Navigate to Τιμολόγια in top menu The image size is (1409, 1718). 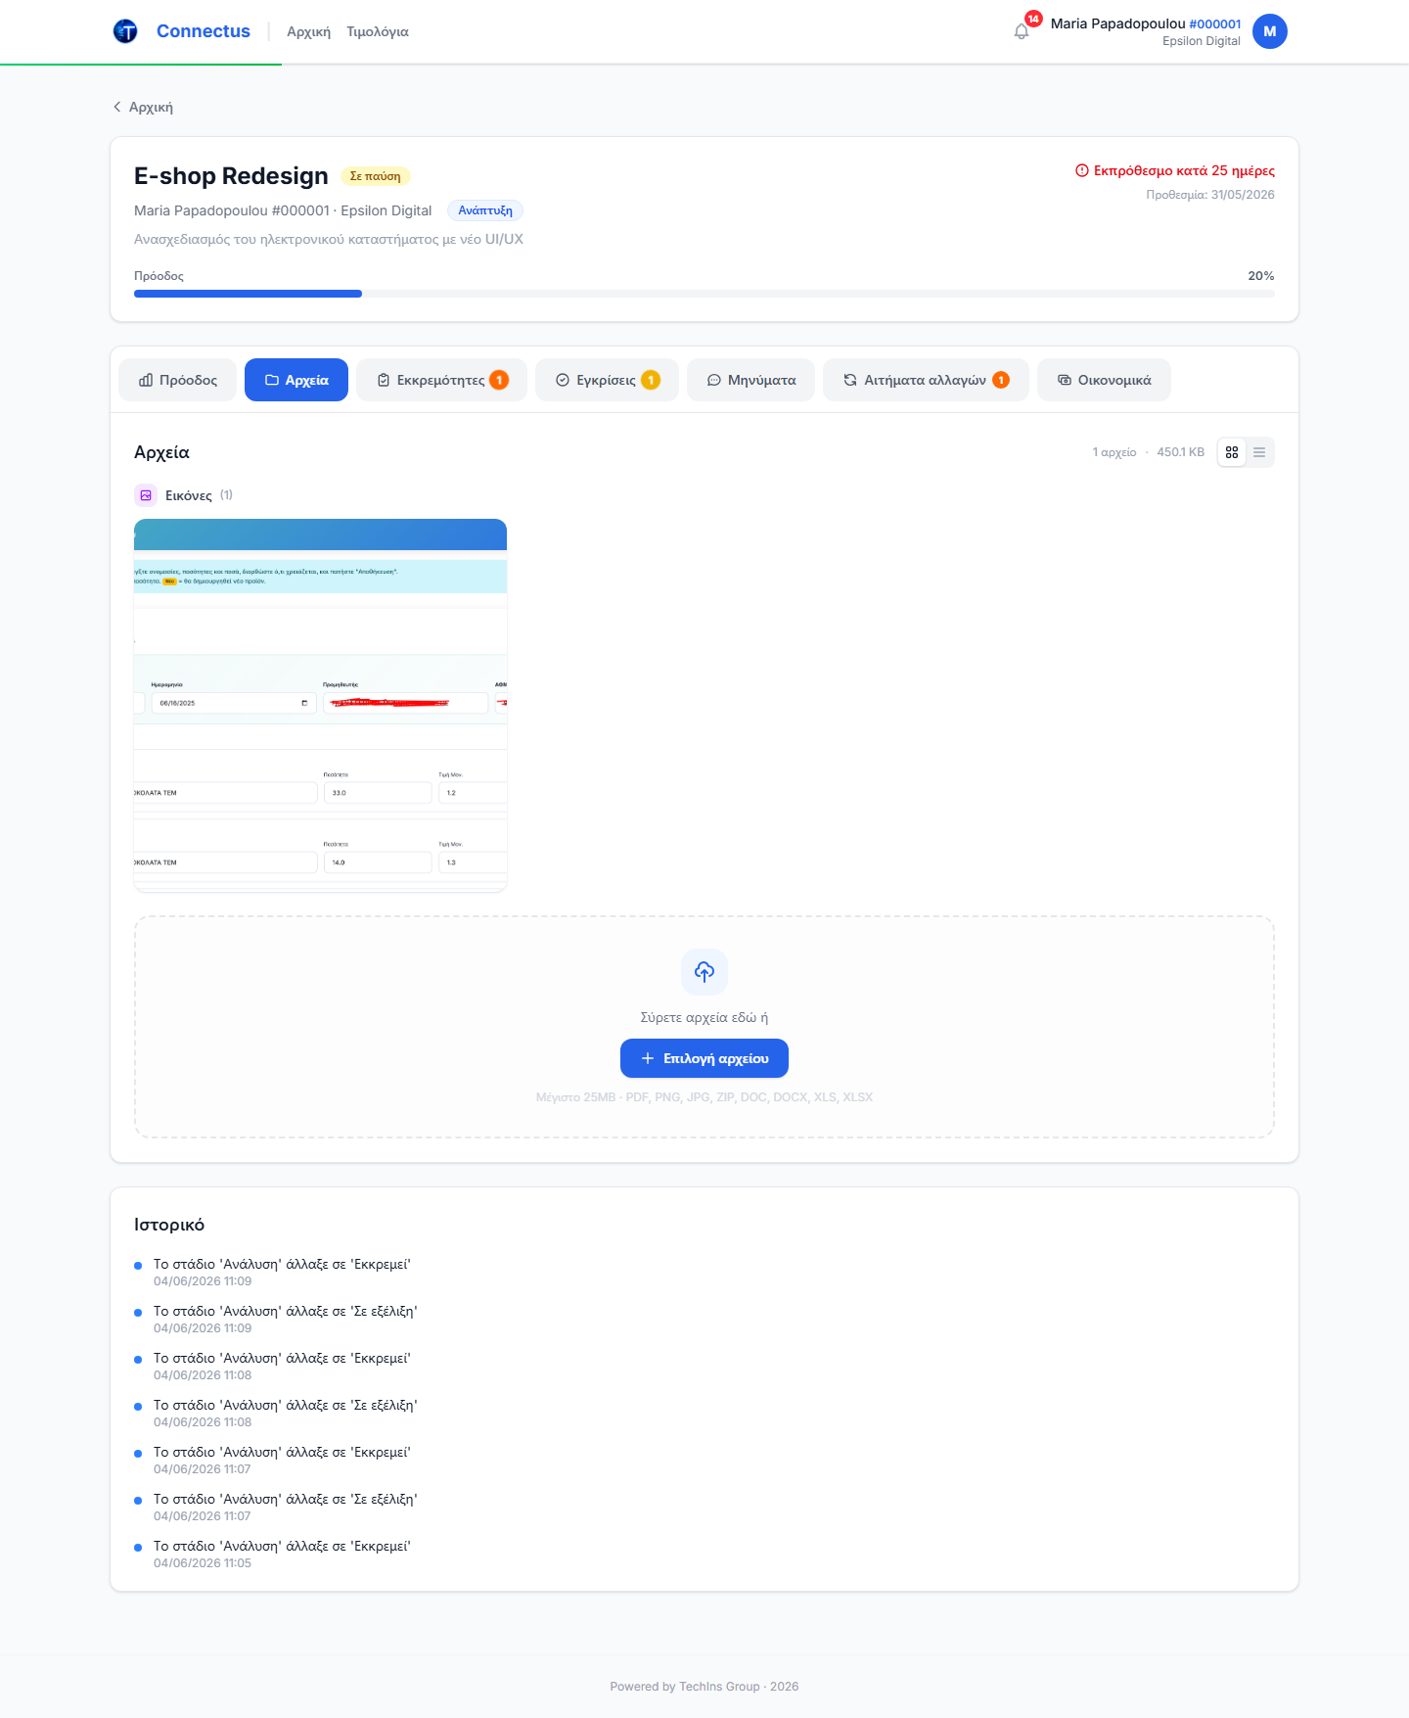378,31
